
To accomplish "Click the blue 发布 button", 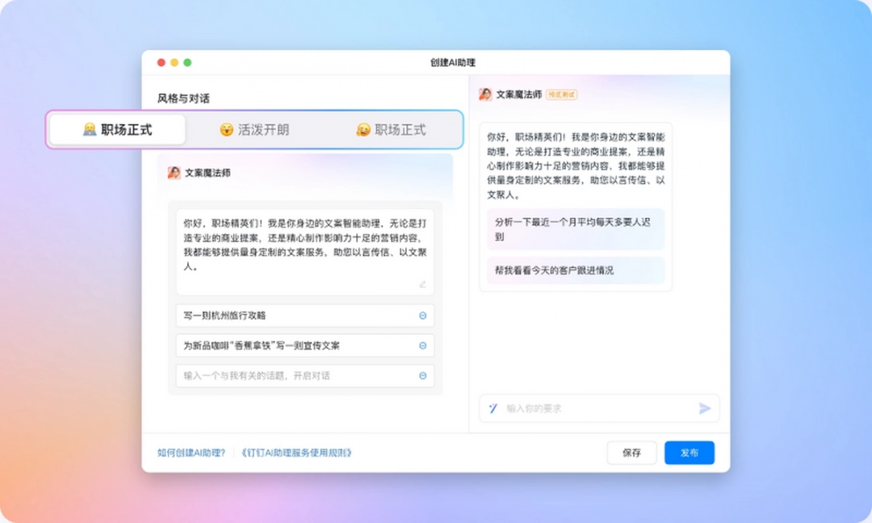I will point(690,453).
